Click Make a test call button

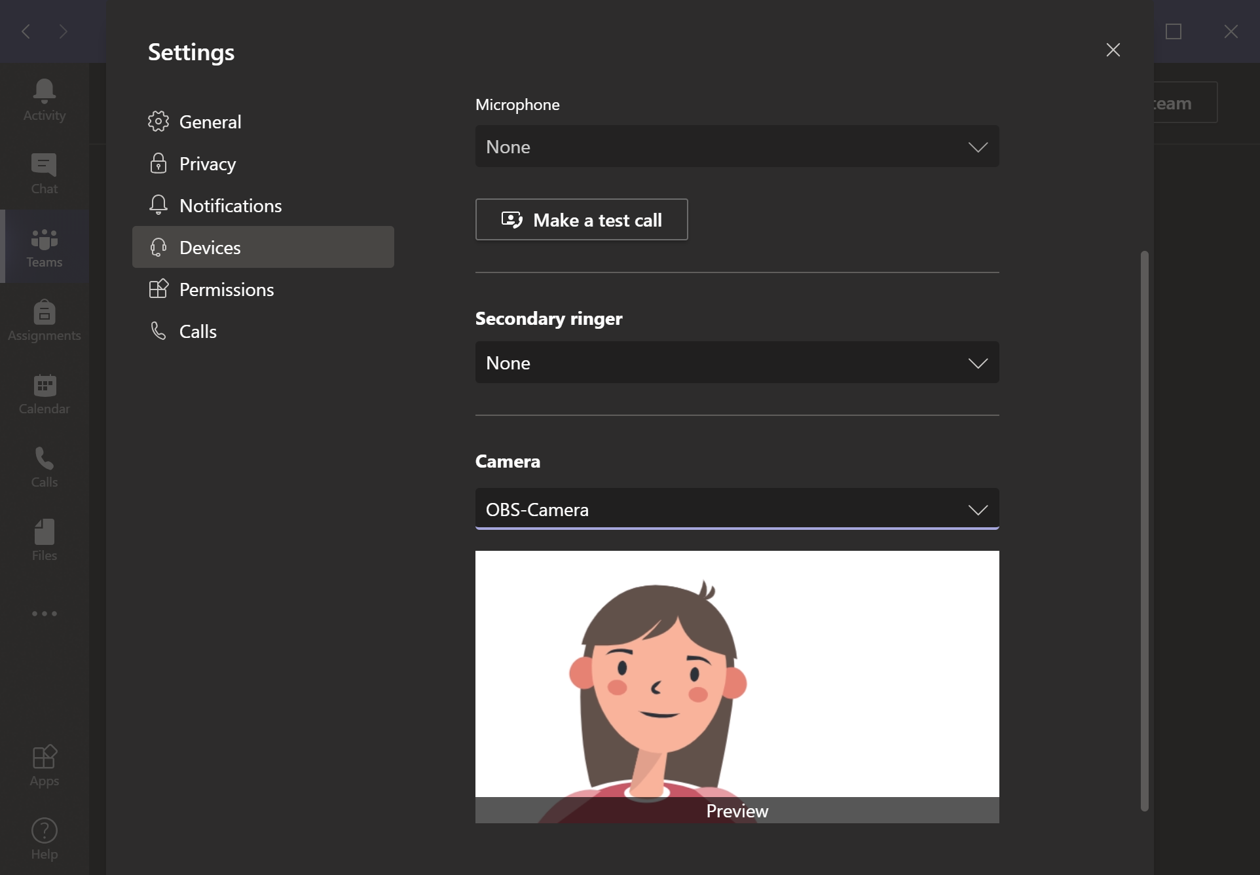tap(582, 220)
